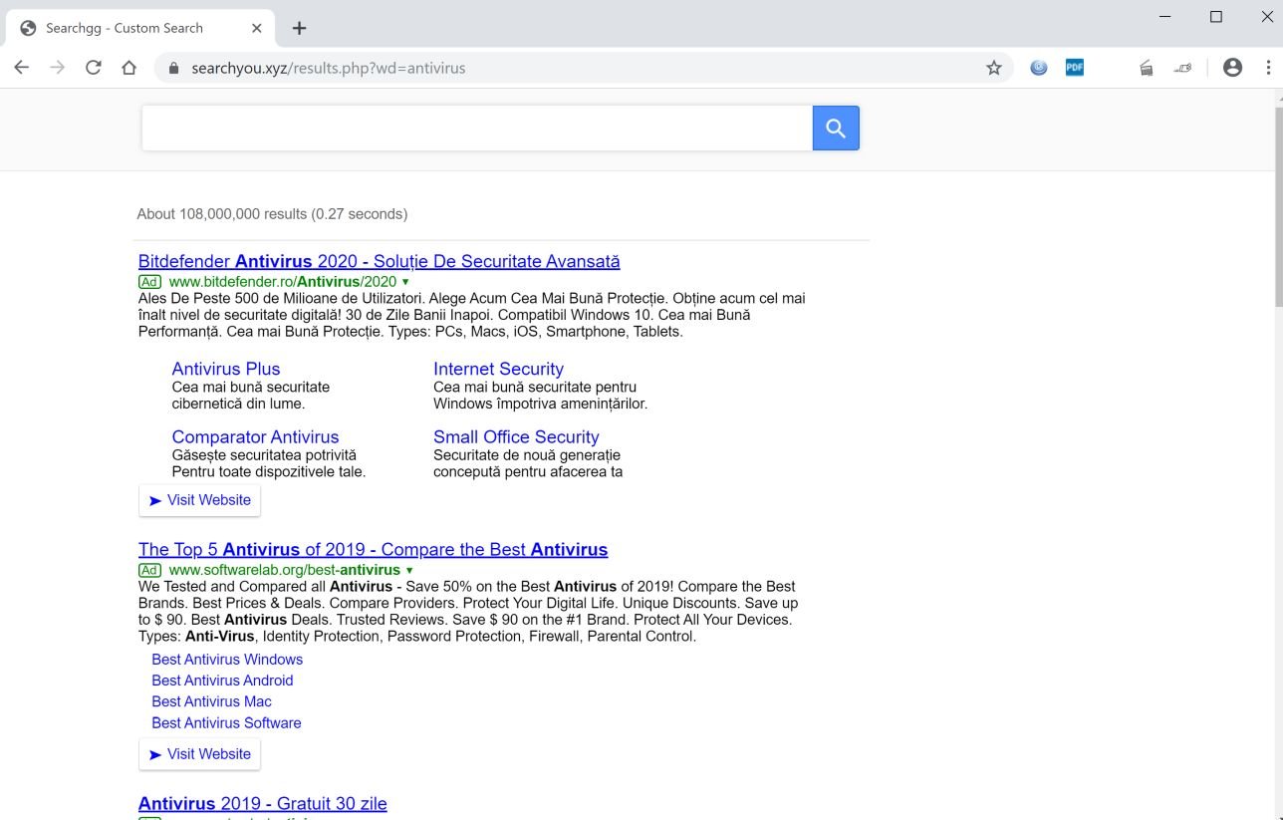The width and height of the screenshot is (1283, 820).
Task: Open the Comparator Antivirus sitelink
Action: click(255, 436)
